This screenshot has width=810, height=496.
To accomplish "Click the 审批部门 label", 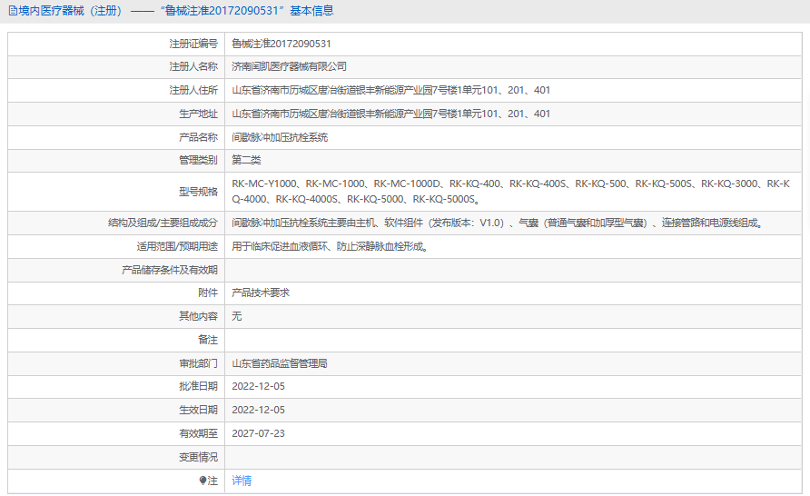I will [198, 363].
